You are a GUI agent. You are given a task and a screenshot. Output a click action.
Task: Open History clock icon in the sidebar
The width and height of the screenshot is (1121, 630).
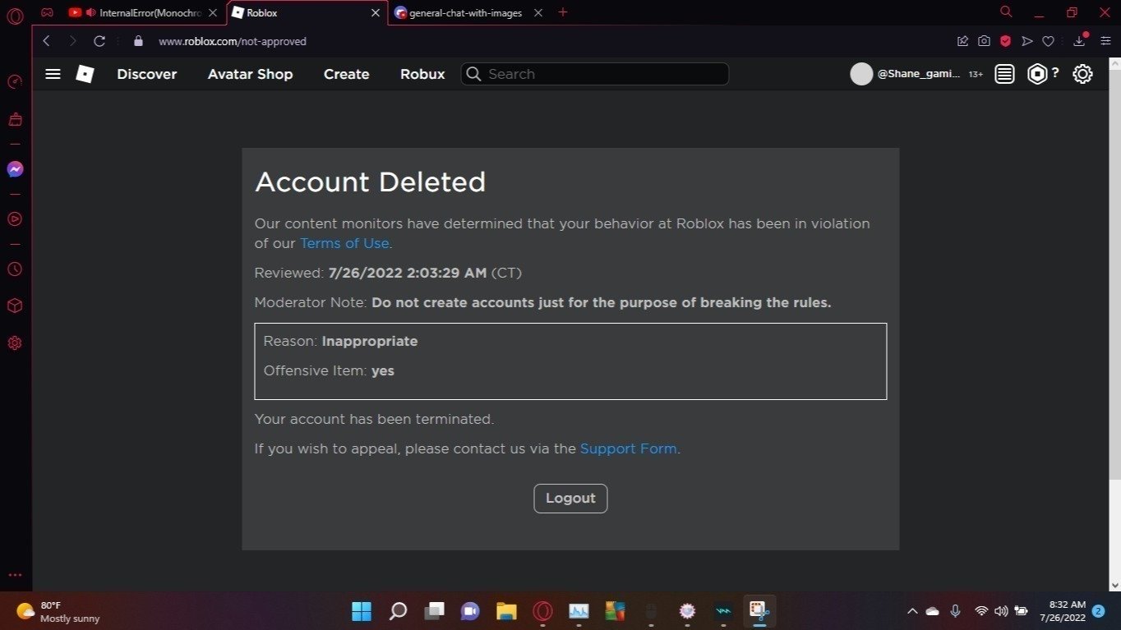15,269
